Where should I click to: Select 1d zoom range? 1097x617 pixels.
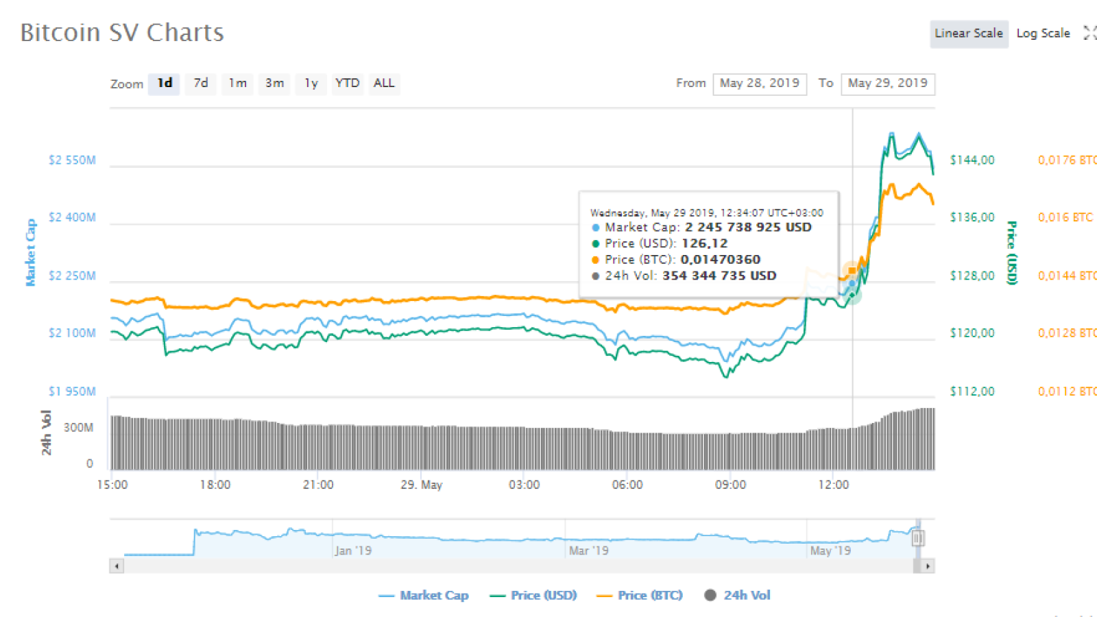click(x=164, y=84)
